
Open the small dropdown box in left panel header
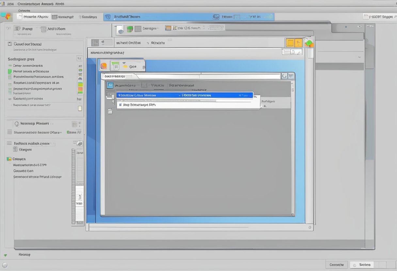pyautogui.click(x=79, y=59)
